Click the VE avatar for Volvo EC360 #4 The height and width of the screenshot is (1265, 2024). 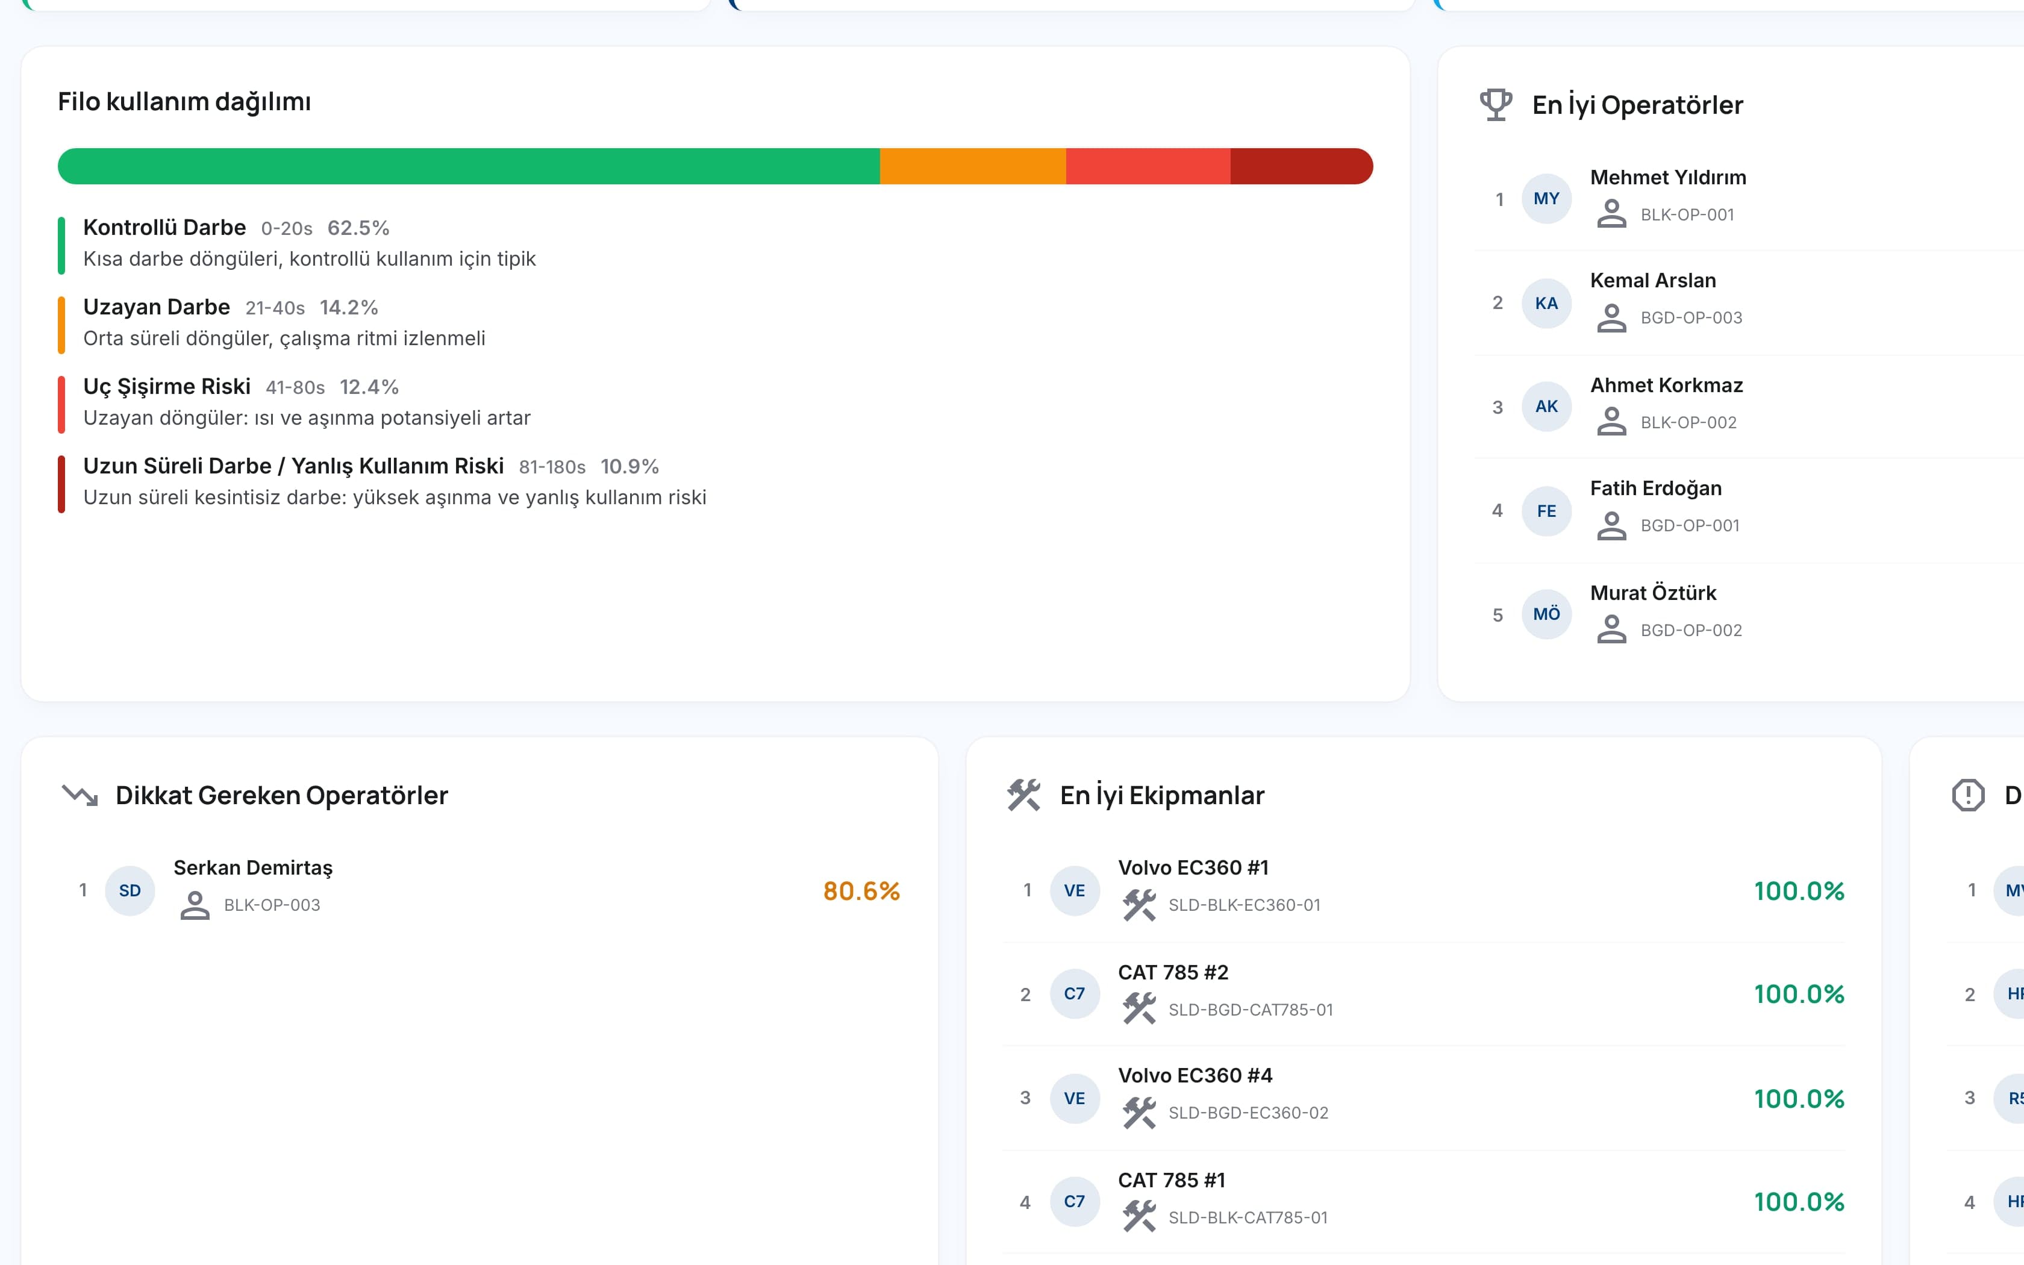1075,1099
